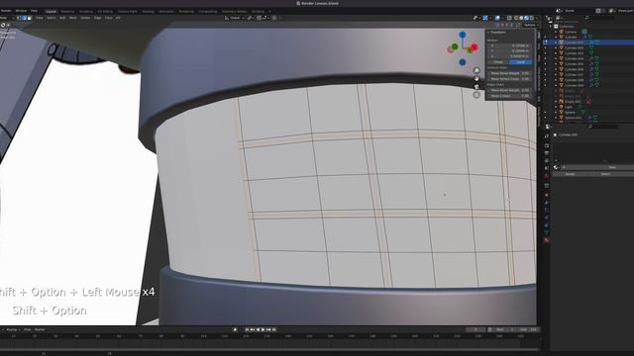Open Scene properties tab
This screenshot has width=634, height=356.
click(x=547, y=168)
